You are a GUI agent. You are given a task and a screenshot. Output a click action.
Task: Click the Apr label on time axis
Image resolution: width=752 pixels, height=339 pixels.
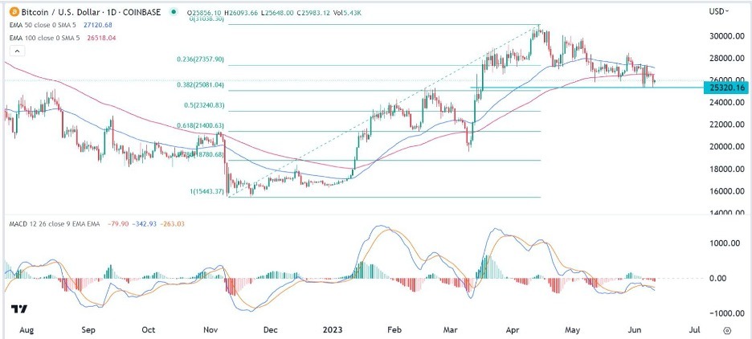513,330
